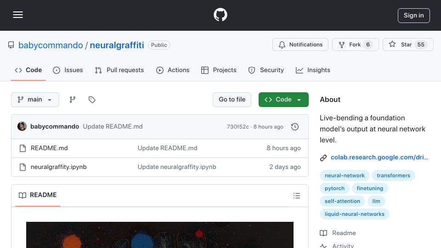Fork the repository

(355, 45)
